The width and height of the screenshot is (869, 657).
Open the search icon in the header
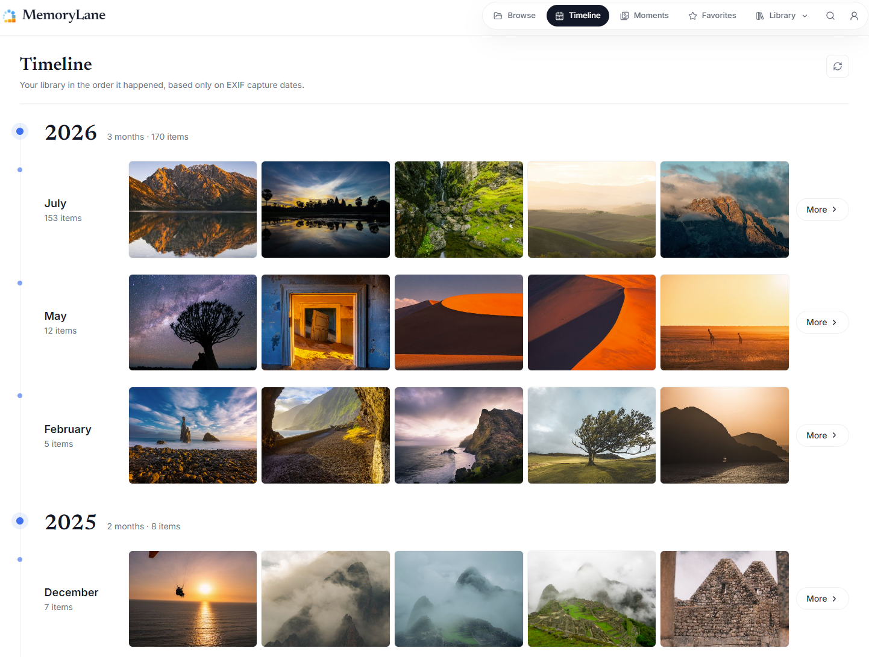[x=830, y=16]
